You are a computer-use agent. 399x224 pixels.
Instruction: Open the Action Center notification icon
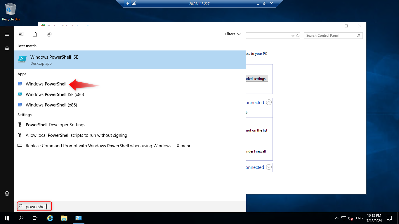(x=389, y=218)
